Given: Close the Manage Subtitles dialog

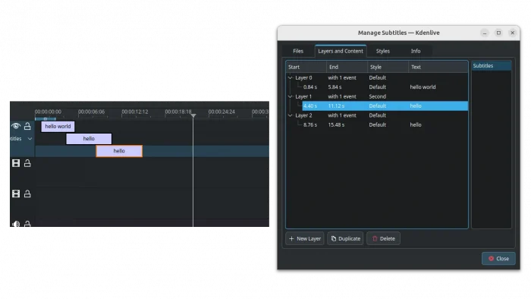Looking at the screenshot, I should click(x=498, y=259).
